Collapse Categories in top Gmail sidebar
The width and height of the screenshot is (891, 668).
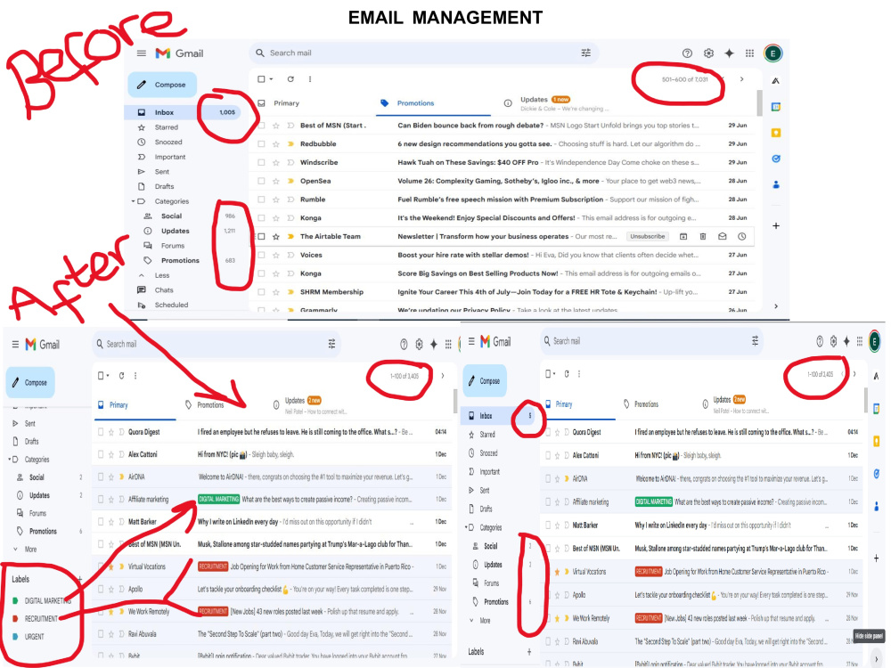pyautogui.click(x=133, y=201)
